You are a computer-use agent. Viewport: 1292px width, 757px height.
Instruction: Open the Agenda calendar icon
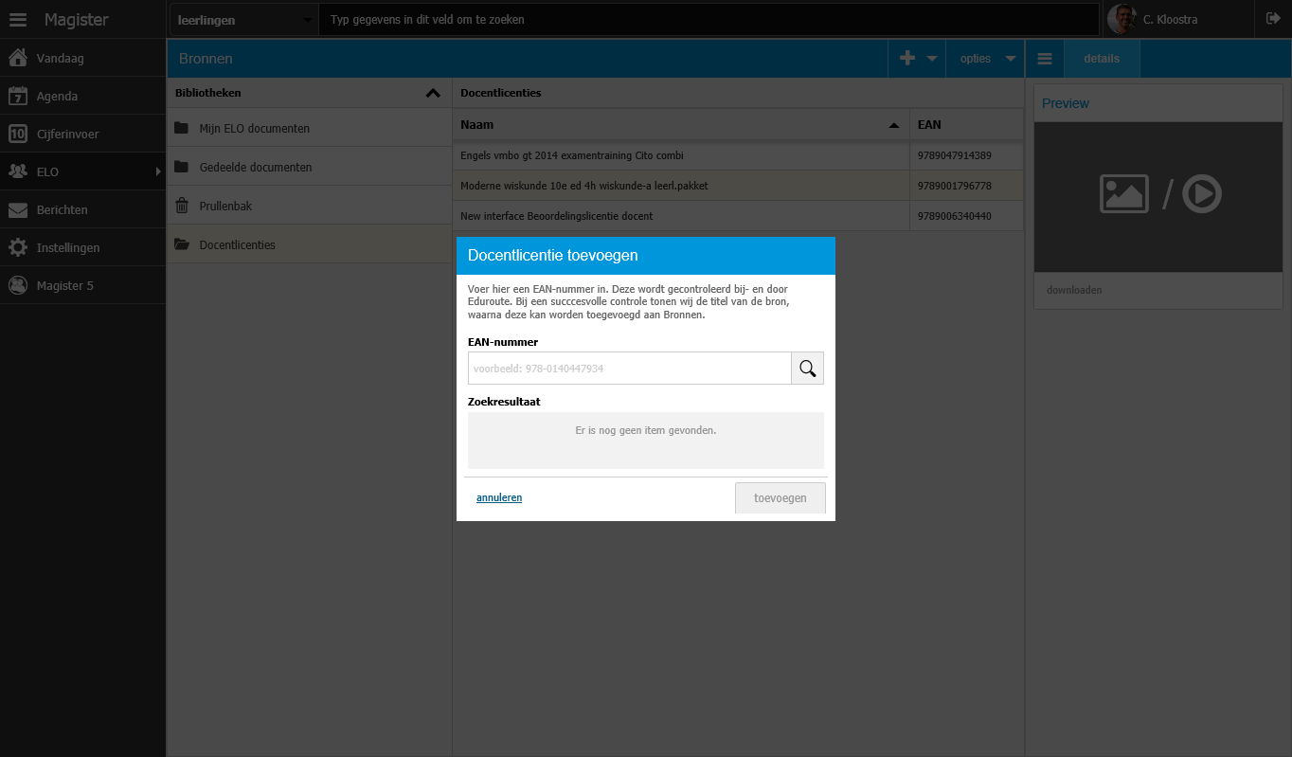(17, 96)
